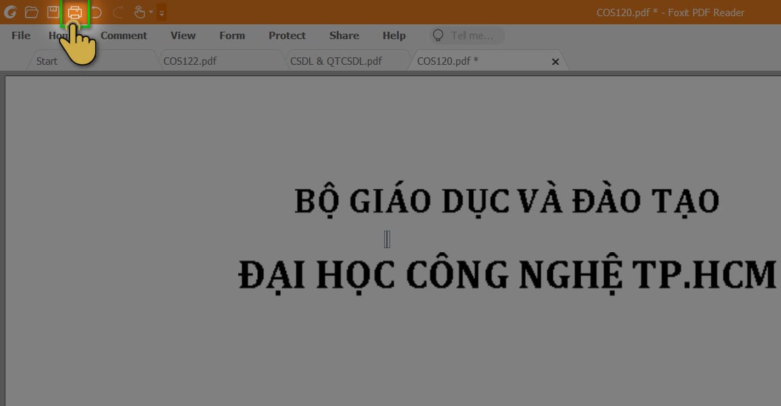781x406 pixels.
Task: Expand the Hand tool dropdown arrow
Action: (x=151, y=12)
